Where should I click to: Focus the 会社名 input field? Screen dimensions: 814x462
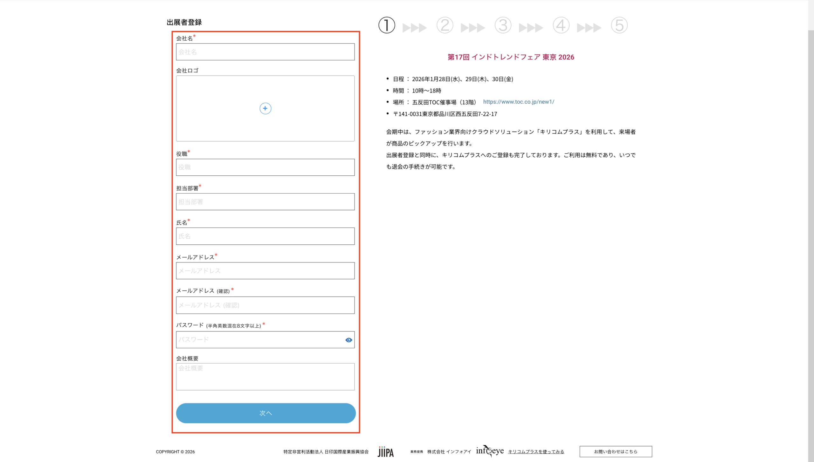265,52
